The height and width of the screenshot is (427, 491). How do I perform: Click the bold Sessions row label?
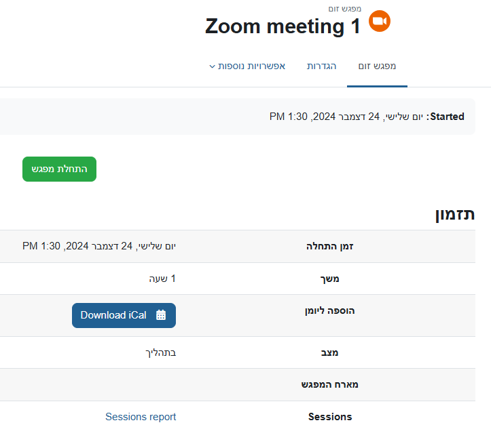[330, 417]
